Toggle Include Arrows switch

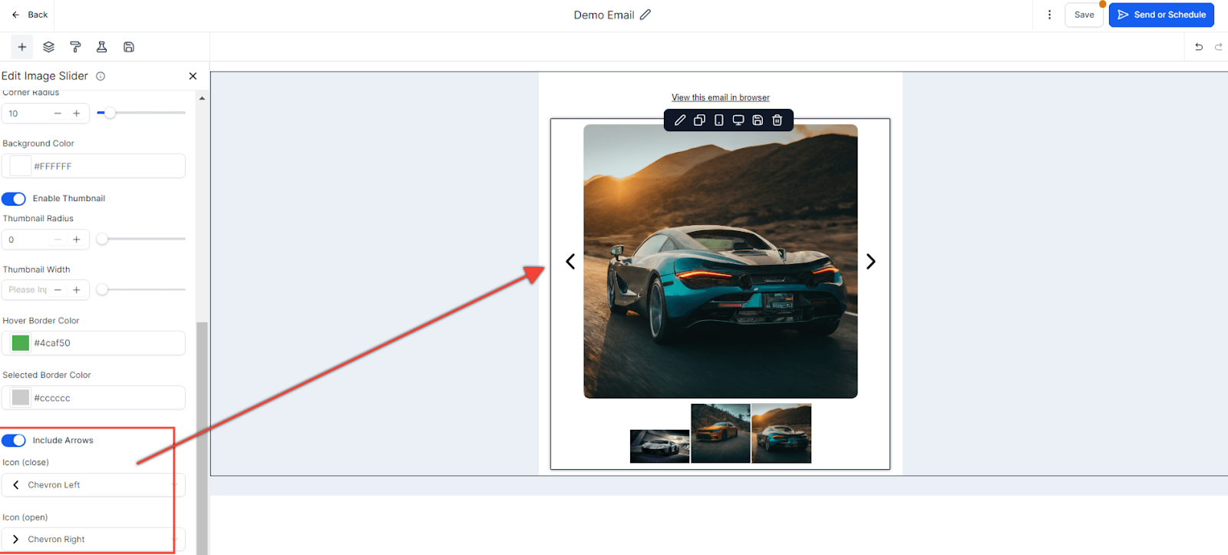(14, 441)
